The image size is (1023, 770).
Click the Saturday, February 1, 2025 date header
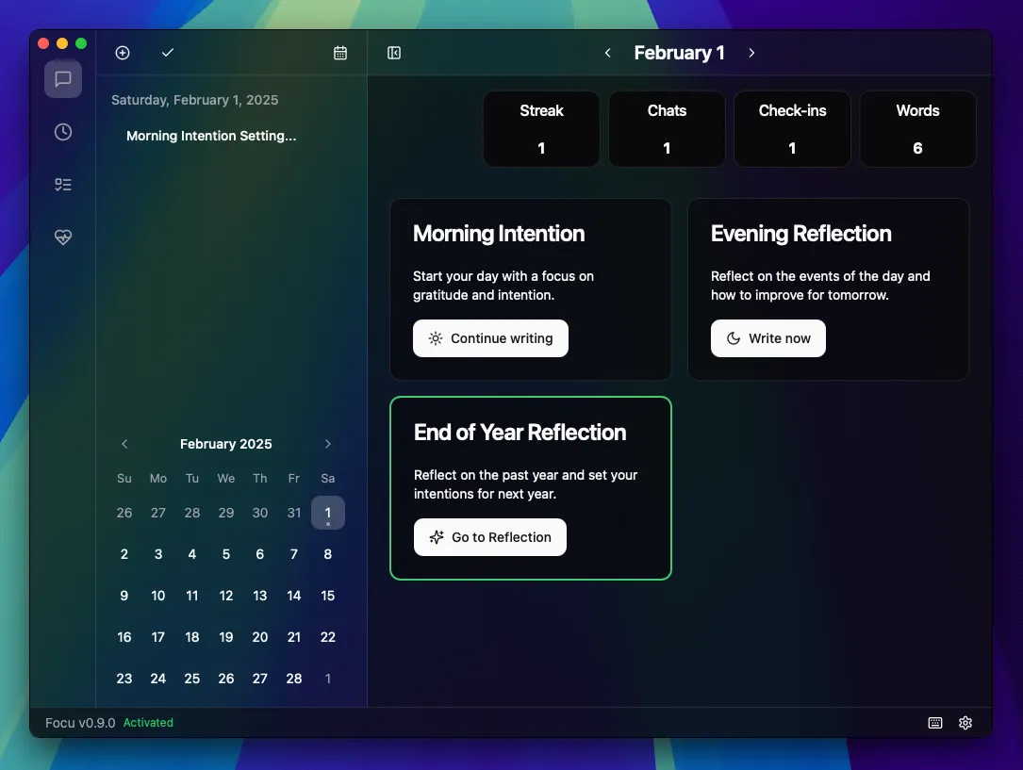[194, 100]
